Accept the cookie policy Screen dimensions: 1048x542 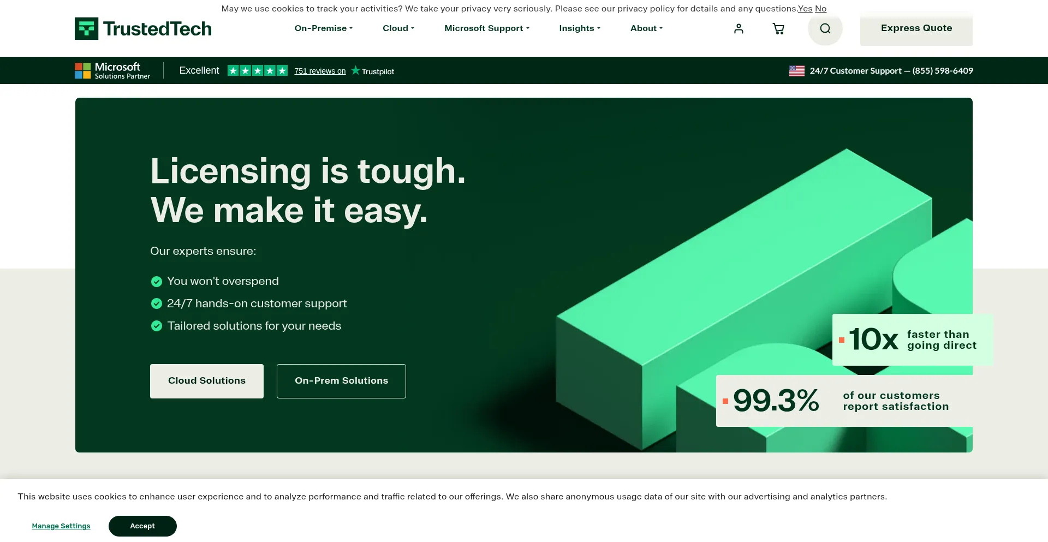pyautogui.click(x=142, y=526)
